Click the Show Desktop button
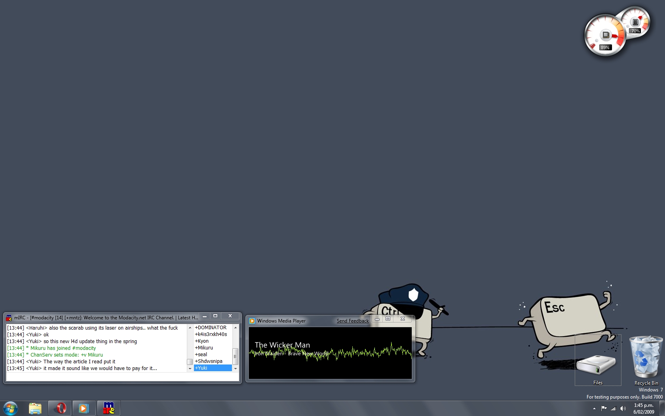Viewport: 665px width, 416px height. click(662, 408)
